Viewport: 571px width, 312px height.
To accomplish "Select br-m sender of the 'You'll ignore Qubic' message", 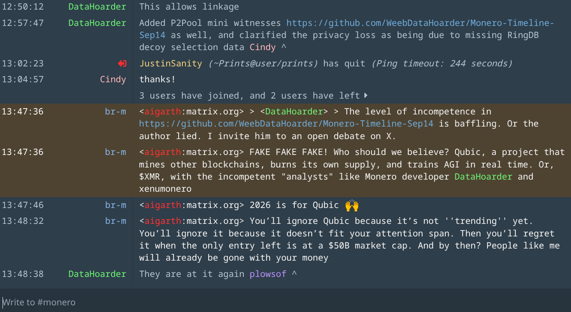I will [115, 221].
